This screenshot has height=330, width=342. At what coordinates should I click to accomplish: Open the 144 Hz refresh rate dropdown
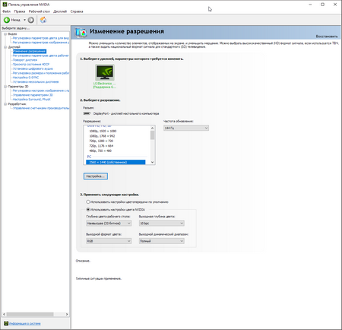click(186, 128)
